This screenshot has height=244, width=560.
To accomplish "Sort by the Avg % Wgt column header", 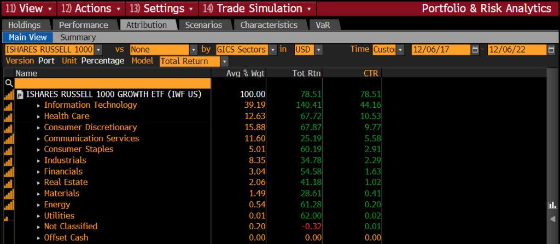I will 239,73.
